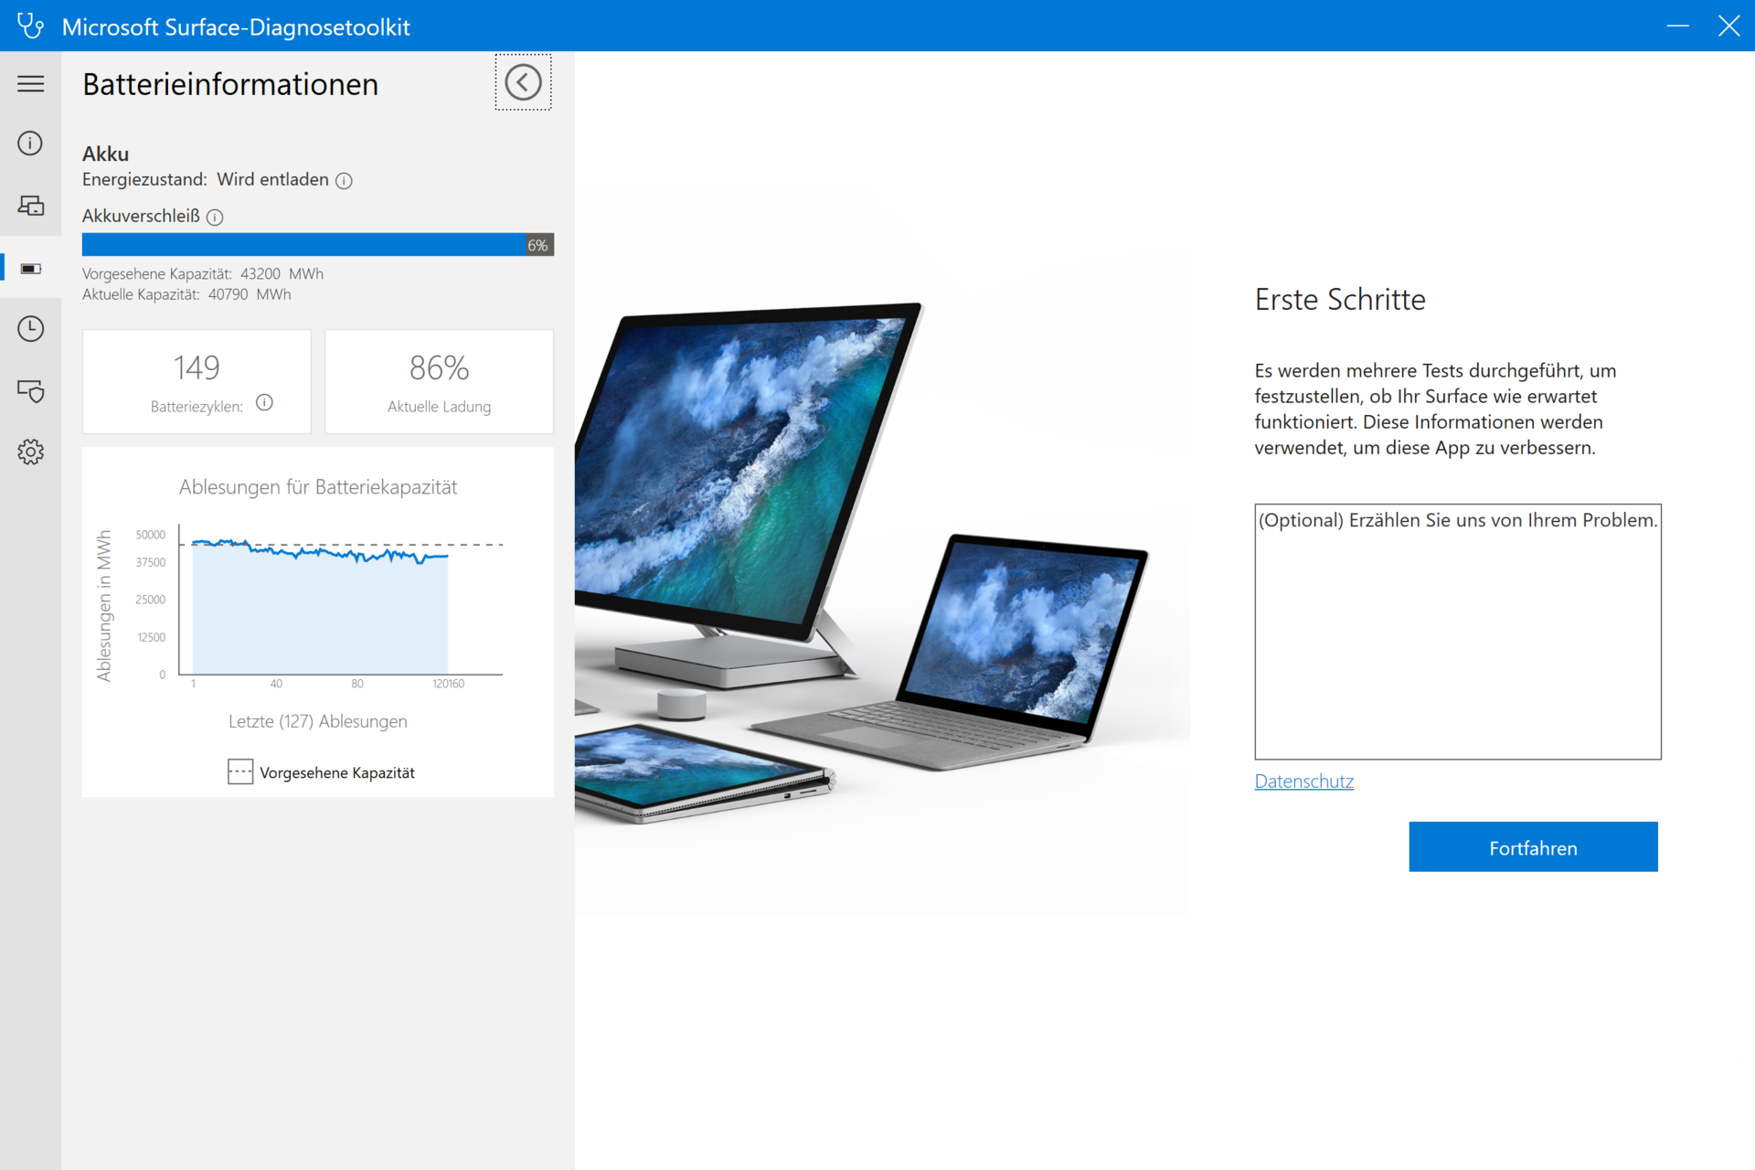Focus the optional problem description field
The width and height of the screenshot is (1755, 1170).
[1457, 632]
